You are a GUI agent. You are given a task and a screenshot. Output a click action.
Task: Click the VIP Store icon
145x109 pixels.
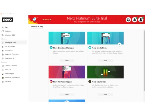point(3,82)
